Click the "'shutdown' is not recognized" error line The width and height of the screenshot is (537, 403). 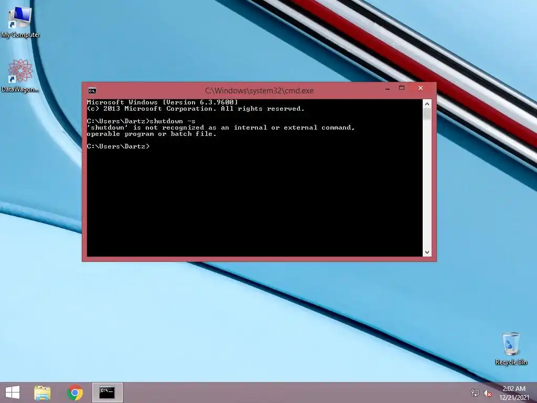point(221,128)
